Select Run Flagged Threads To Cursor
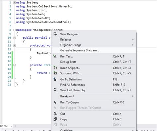 click(x=94, y=108)
